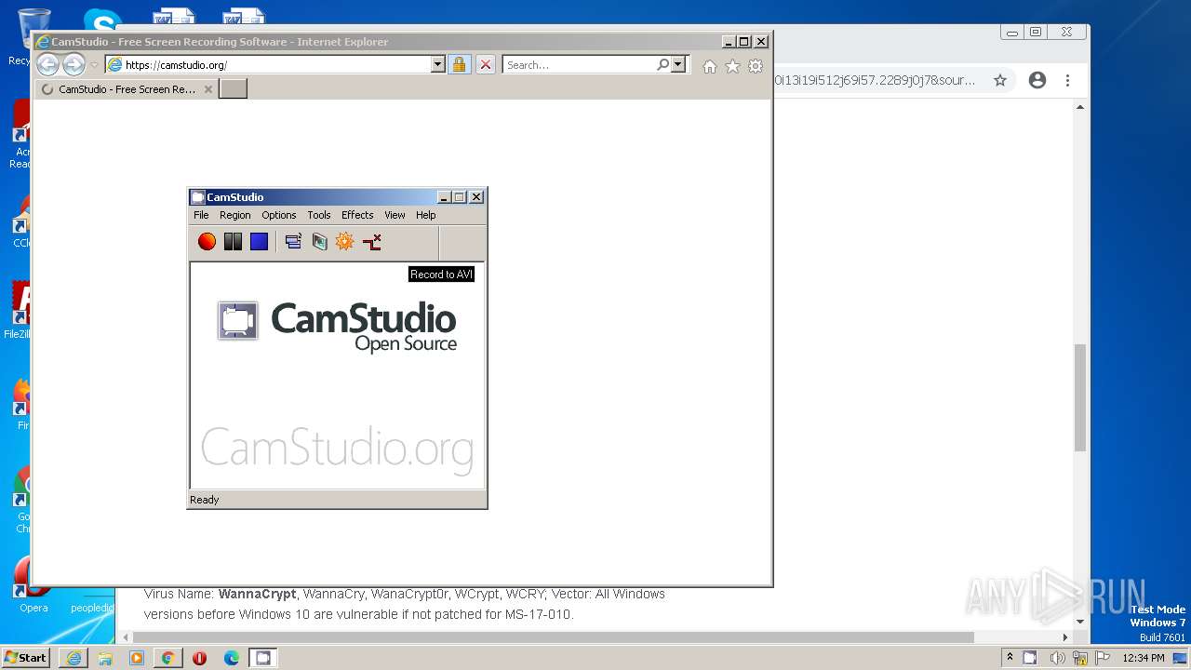Screen dimensions: 1191x670
Task: Stop page loading with red X
Action: point(485,64)
